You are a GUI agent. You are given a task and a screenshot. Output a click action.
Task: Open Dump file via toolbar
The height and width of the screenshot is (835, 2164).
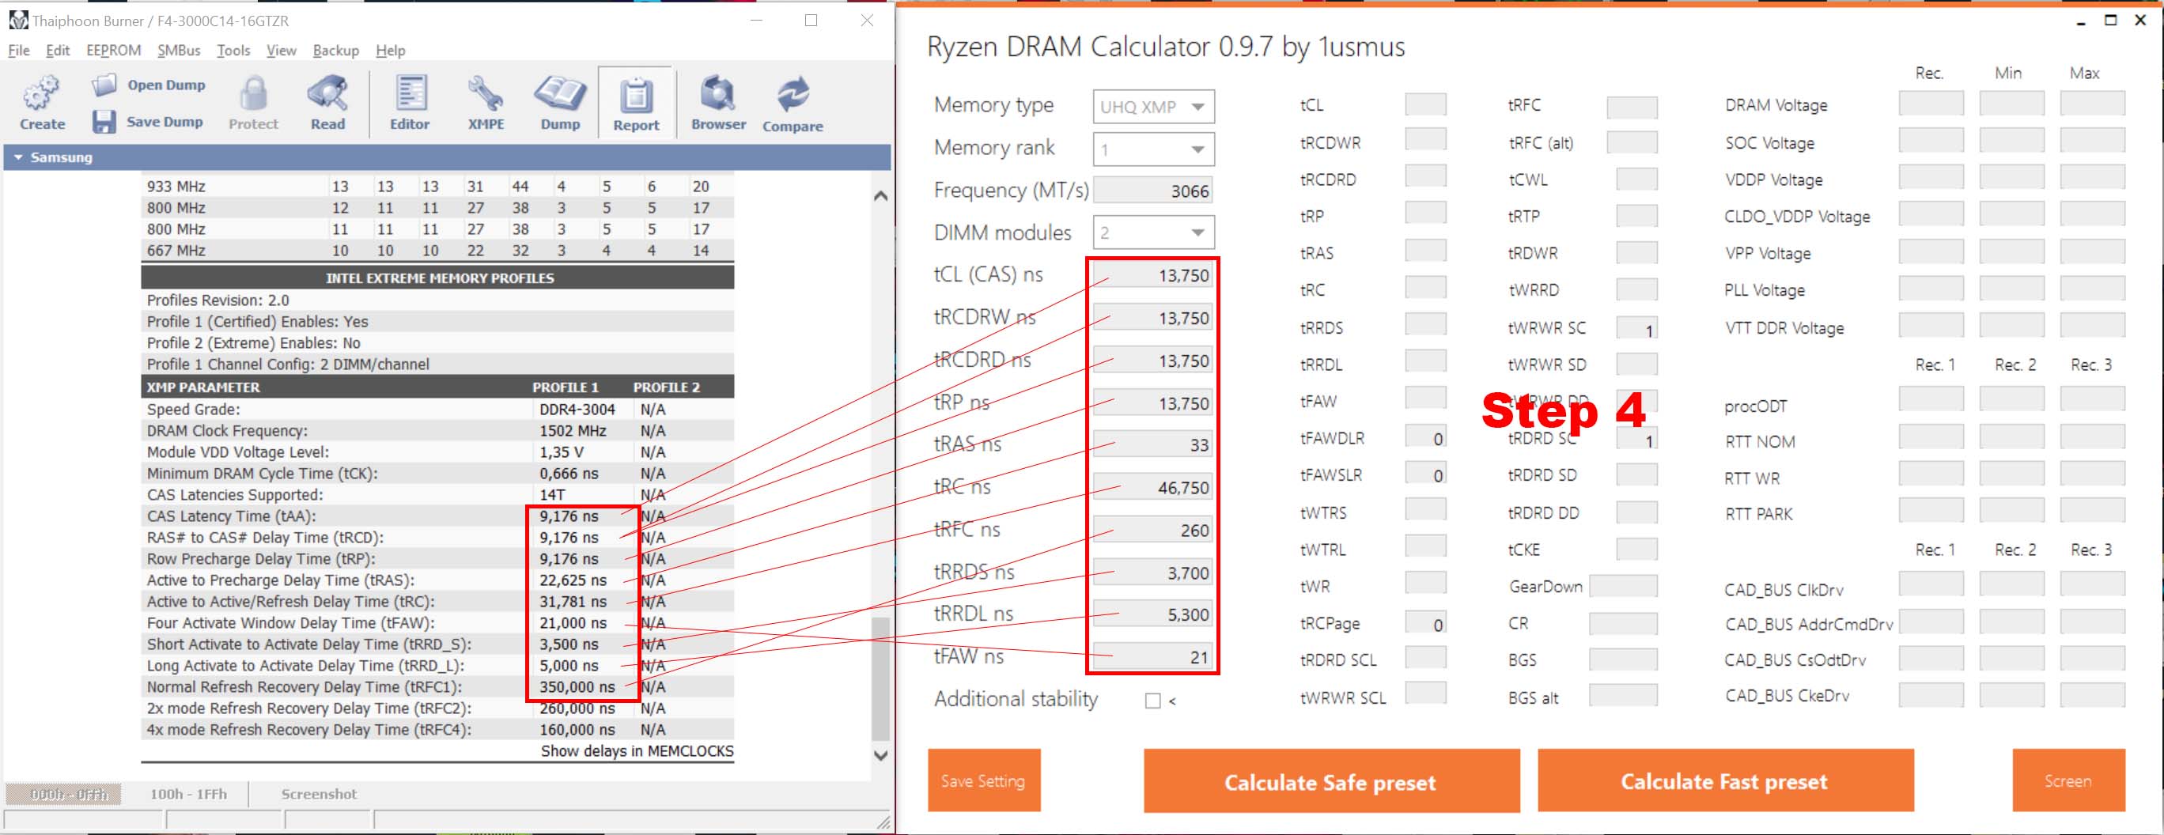pos(148,85)
